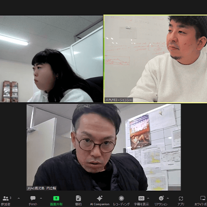Select the top-left woman's video tile

52,59
